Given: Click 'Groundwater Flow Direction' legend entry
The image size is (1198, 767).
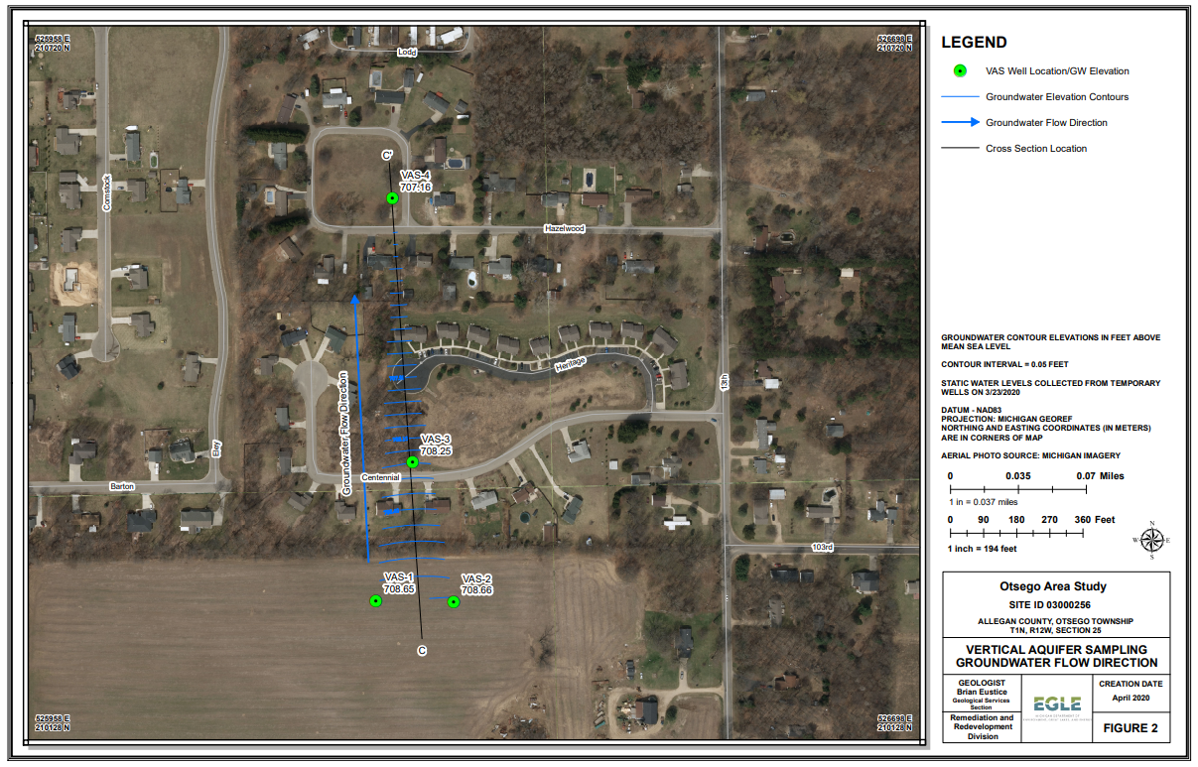Looking at the screenshot, I should click(1046, 123).
